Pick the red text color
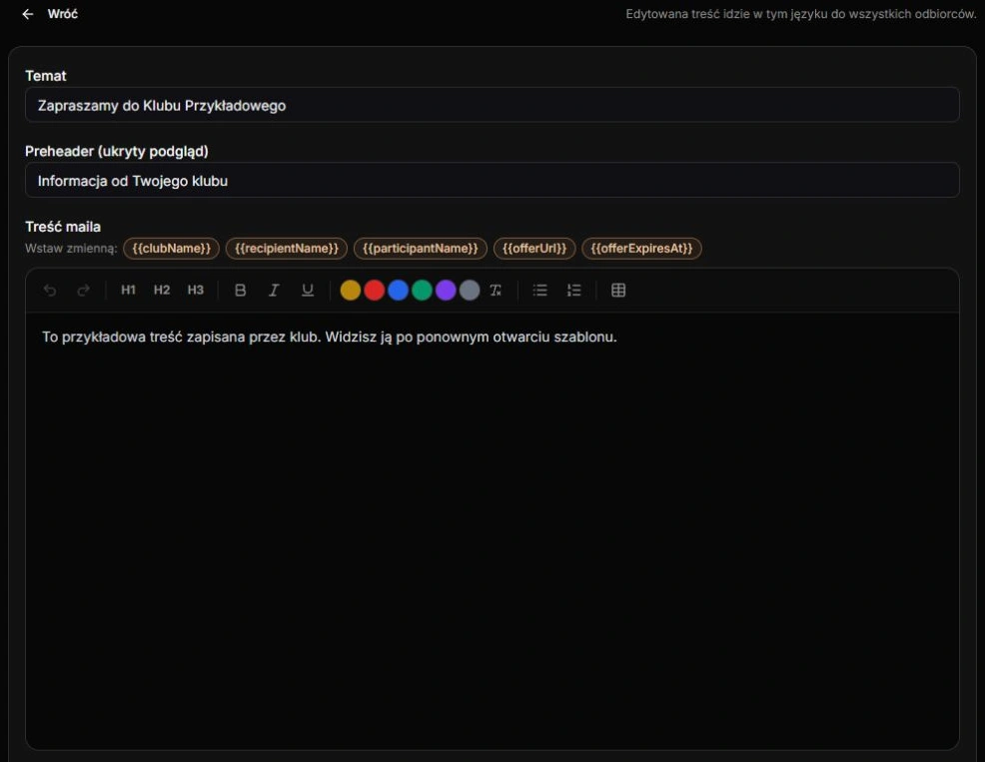This screenshot has width=985, height=762. (375, 291)
